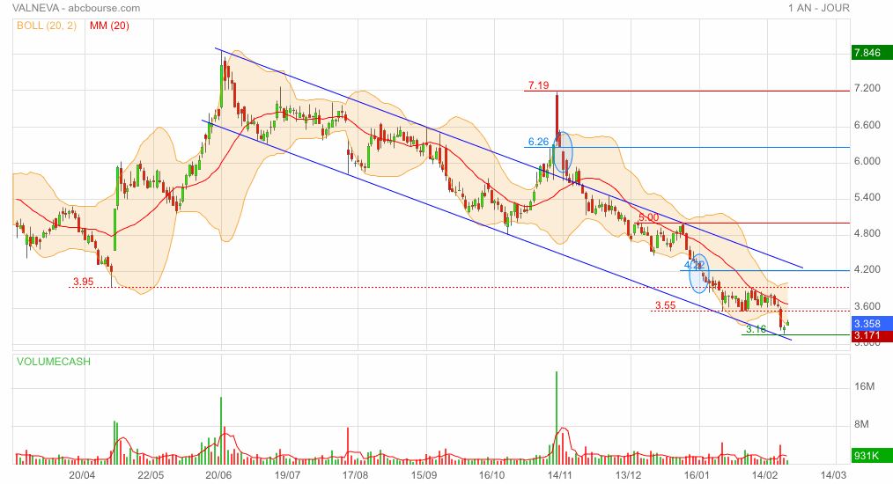Click the 3.55 dotted level label
Image resolution: width=893 pixels, height=484 pixels.
coord(665,305)
